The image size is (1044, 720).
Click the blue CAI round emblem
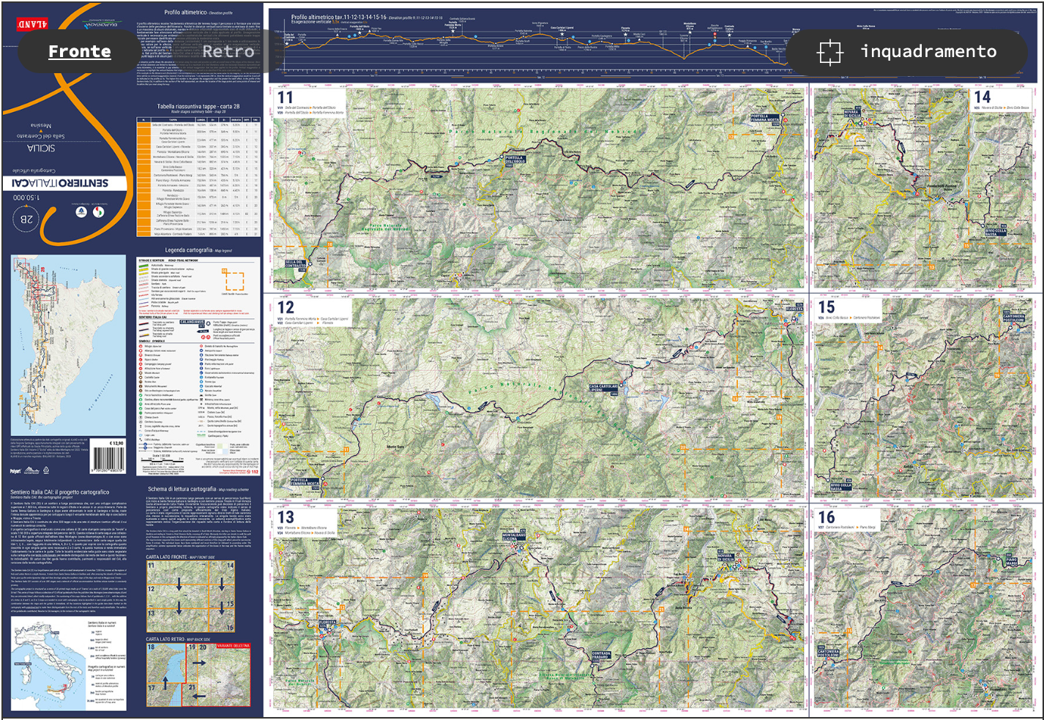point(82,212)
